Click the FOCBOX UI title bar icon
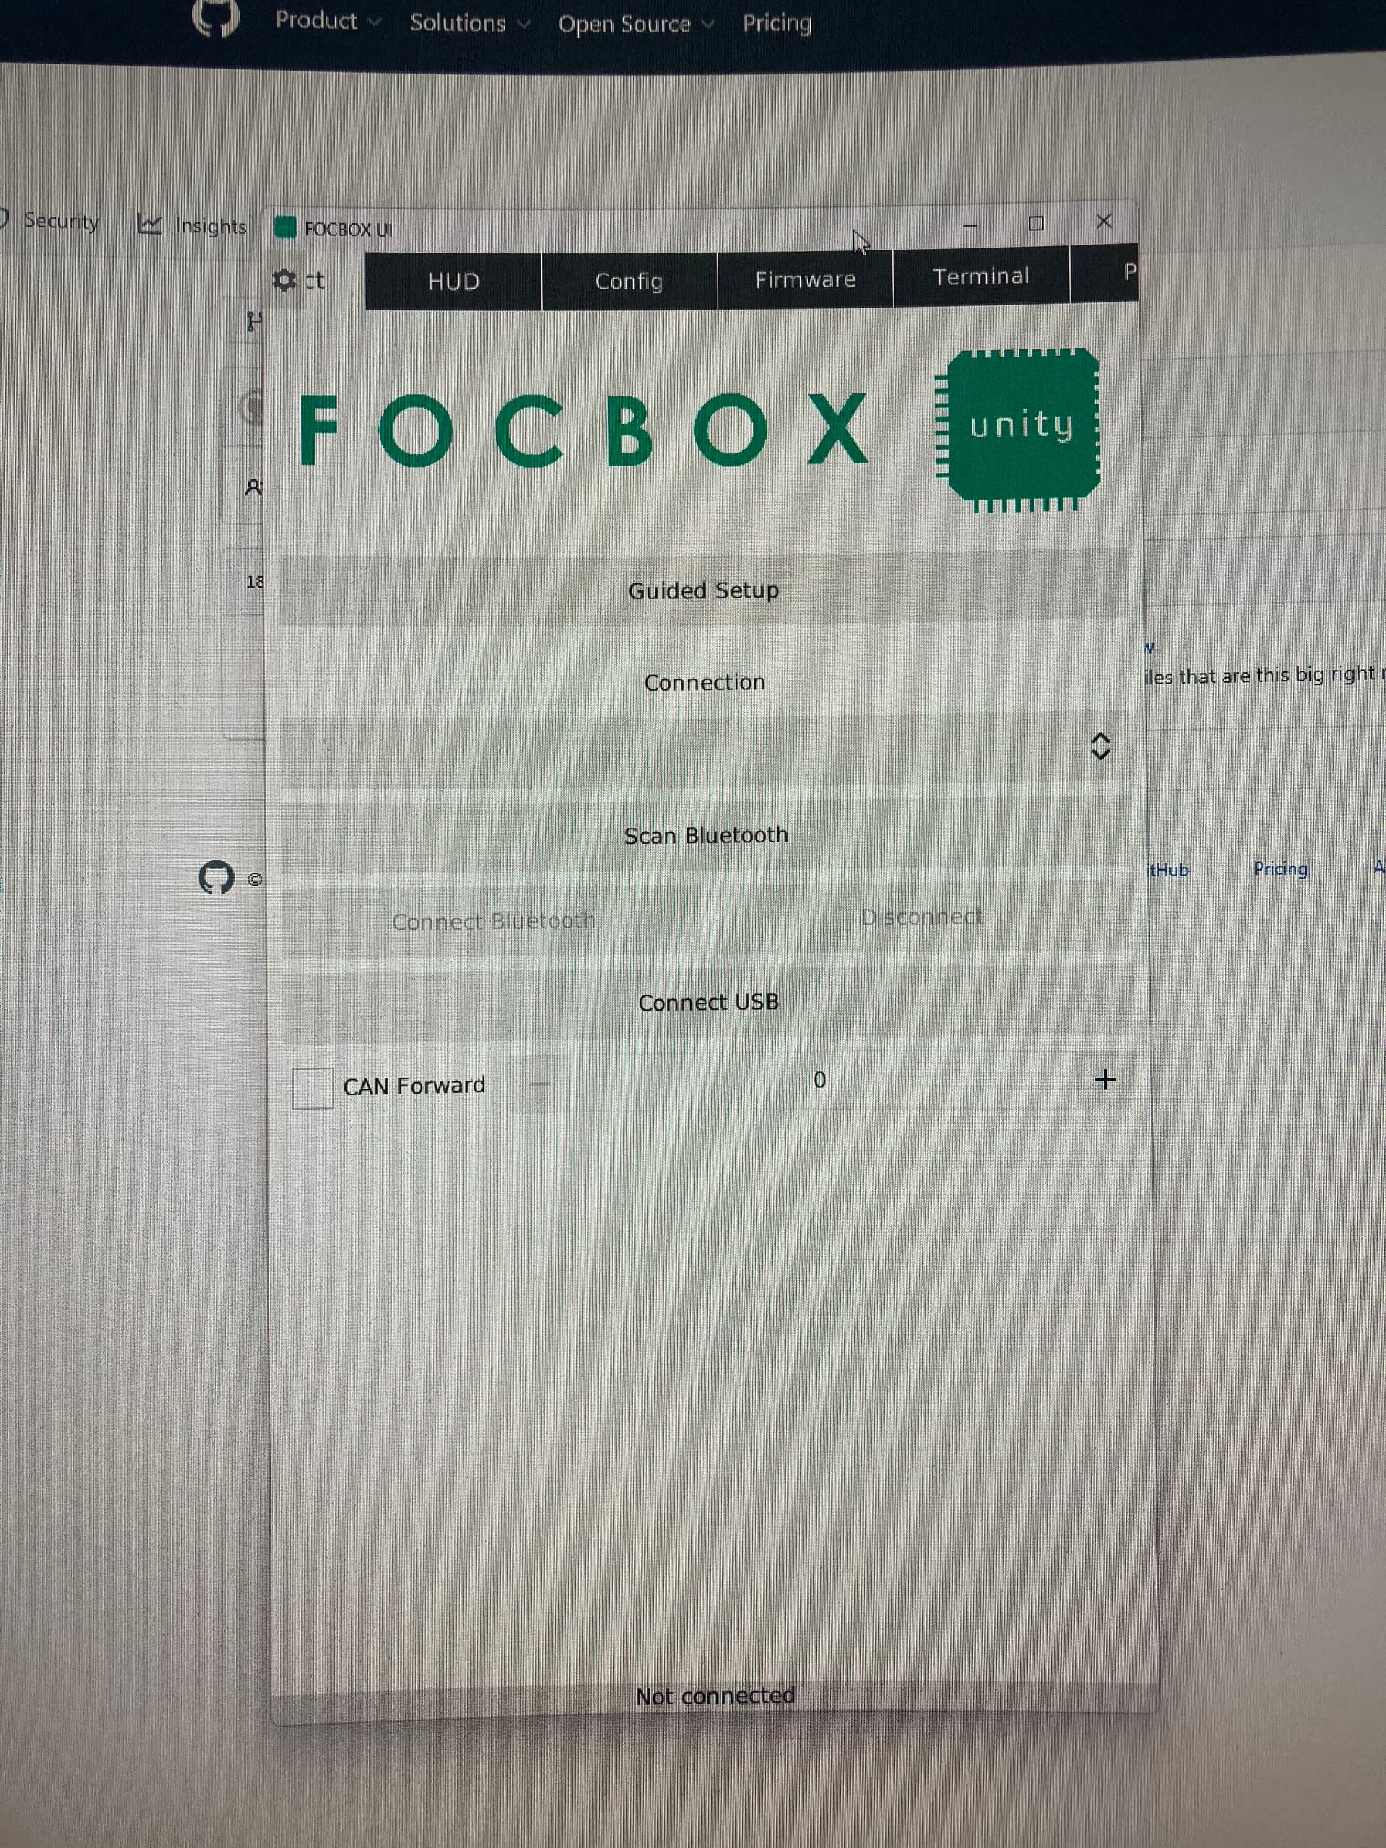This screenshot has height=1848, width=1386. pyautogui.click(x=286, y=227)
